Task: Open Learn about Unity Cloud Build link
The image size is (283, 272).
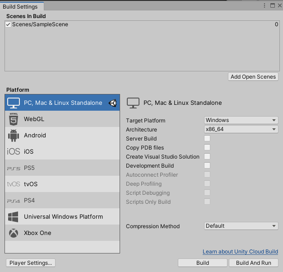Action: click(240, 252)
